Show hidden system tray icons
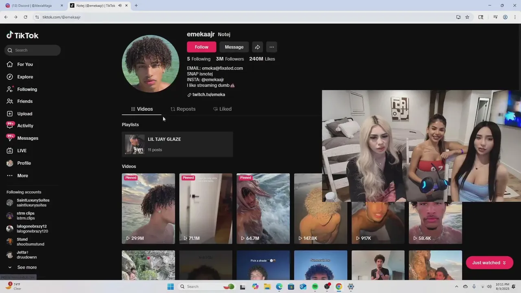521x293 pixels. click(x=456, y=286)
